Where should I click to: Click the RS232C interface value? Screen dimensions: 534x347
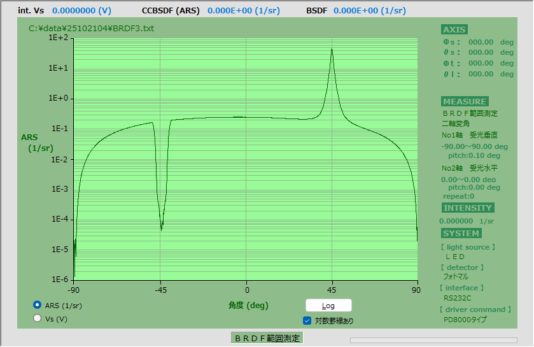457,297
